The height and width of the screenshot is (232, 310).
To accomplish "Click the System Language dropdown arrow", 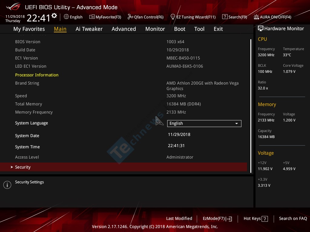I will click(x=236, y=124).
